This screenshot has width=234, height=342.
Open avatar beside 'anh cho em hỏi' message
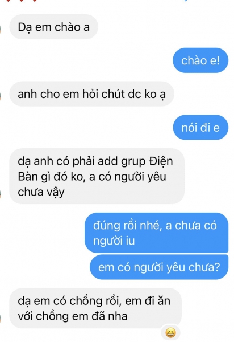1,96
